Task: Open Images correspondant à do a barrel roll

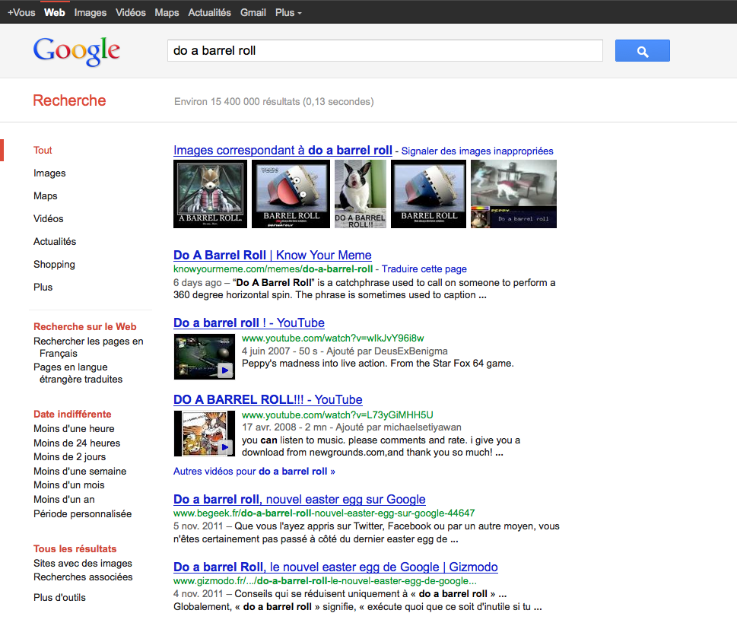Action: point(282,151)
